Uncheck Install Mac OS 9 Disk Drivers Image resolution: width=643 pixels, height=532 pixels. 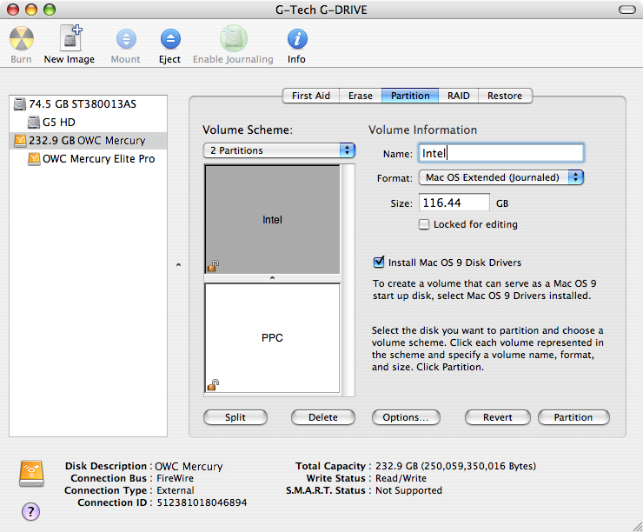point(379,263)
